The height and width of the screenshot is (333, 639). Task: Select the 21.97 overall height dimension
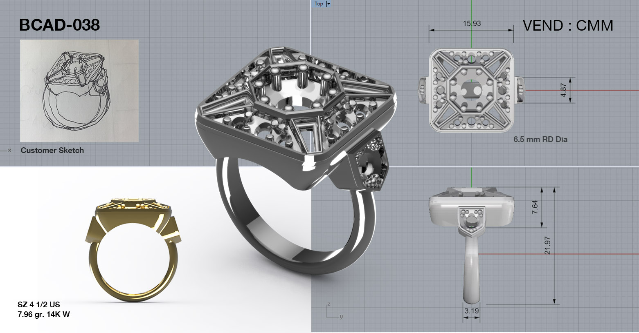tap(548, 246)
